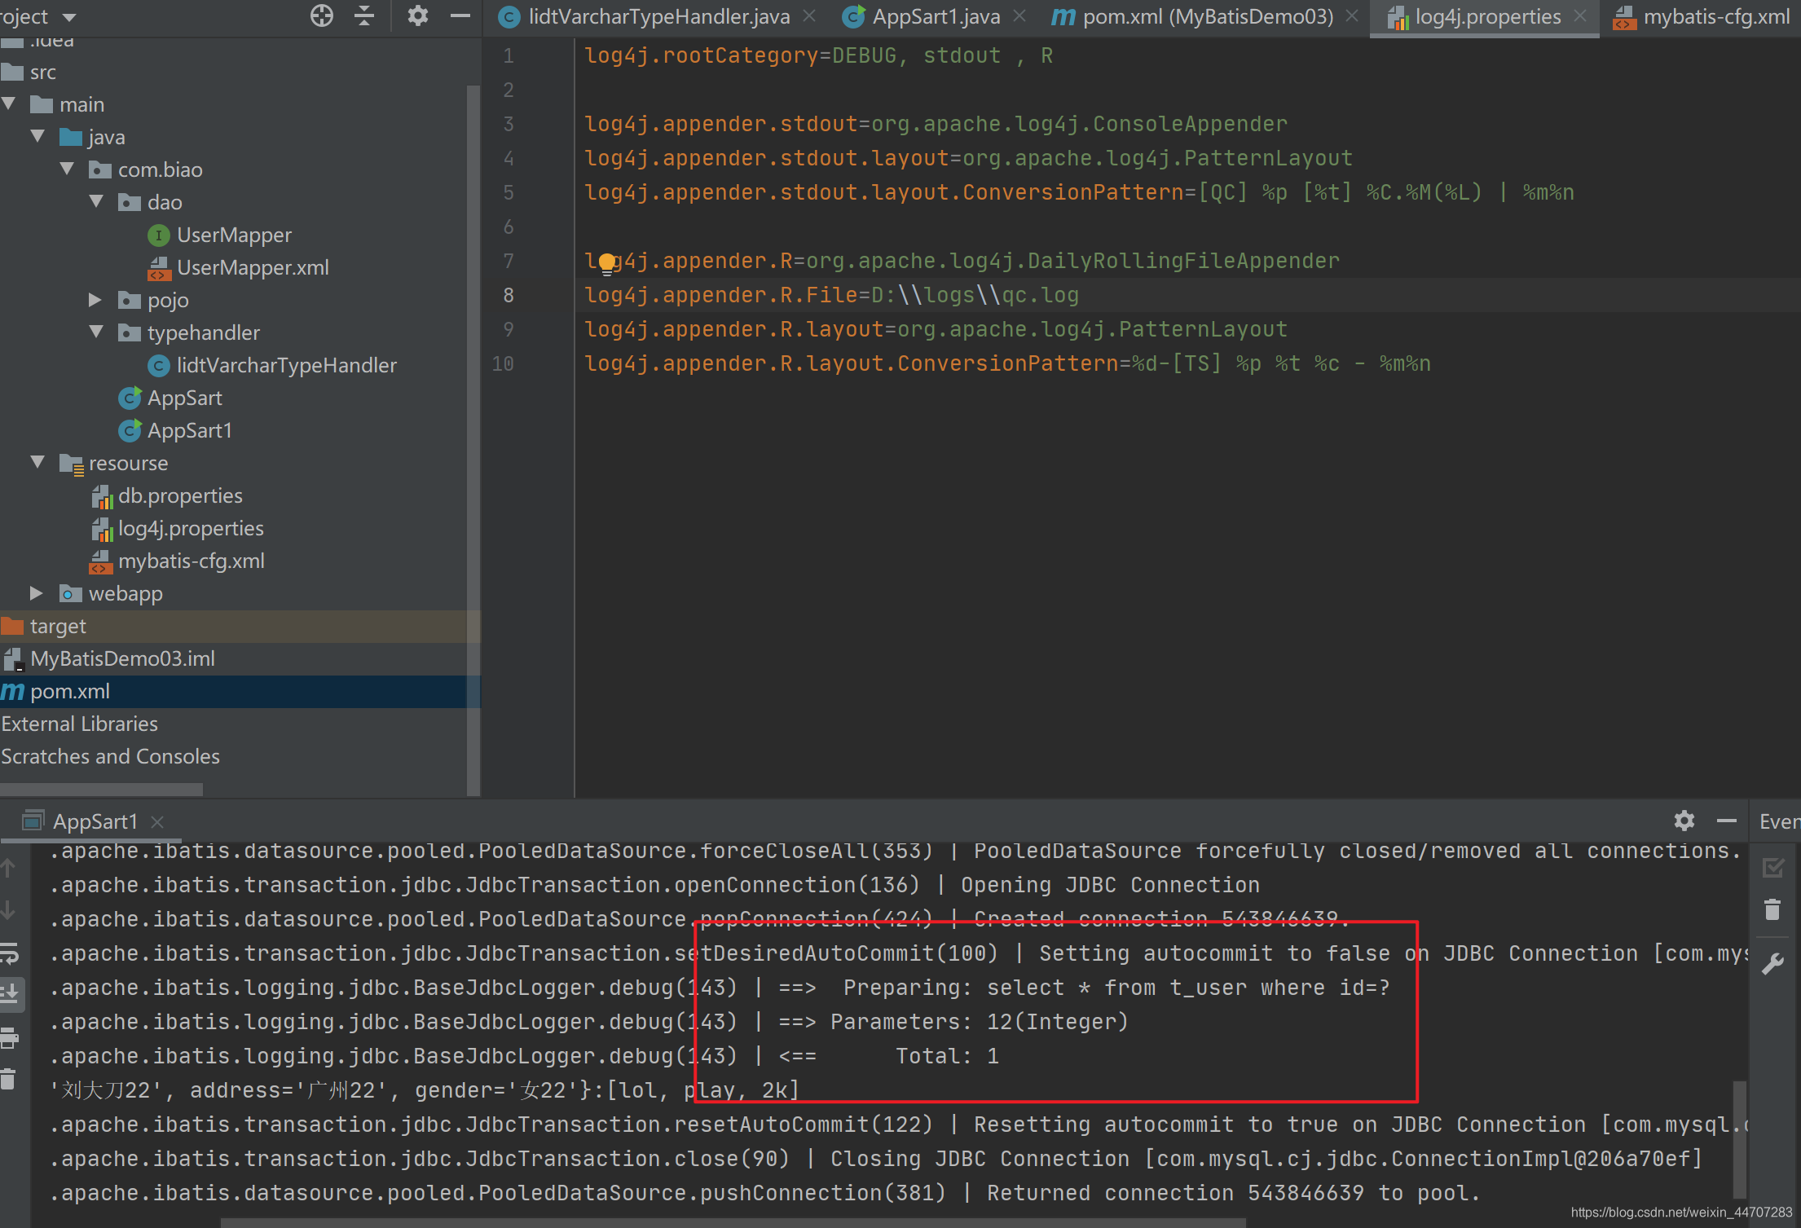Screen dimensions: 1801x1228
Task: Toggle scroll to end in Run console
Action: pyautogui.click(x=10, y=994)
